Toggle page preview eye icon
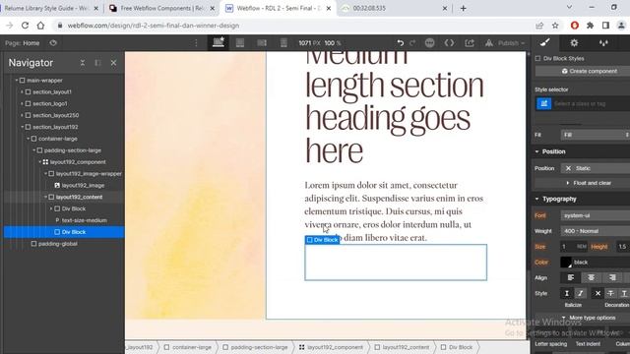Viewport: 630px width, 354px height. click(x=53, y=43)
